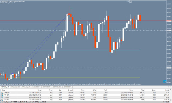Screen dimensions: 172x103
Task: Switch to the XAUUSD,M5 chart tab
Action: point(26,87)
